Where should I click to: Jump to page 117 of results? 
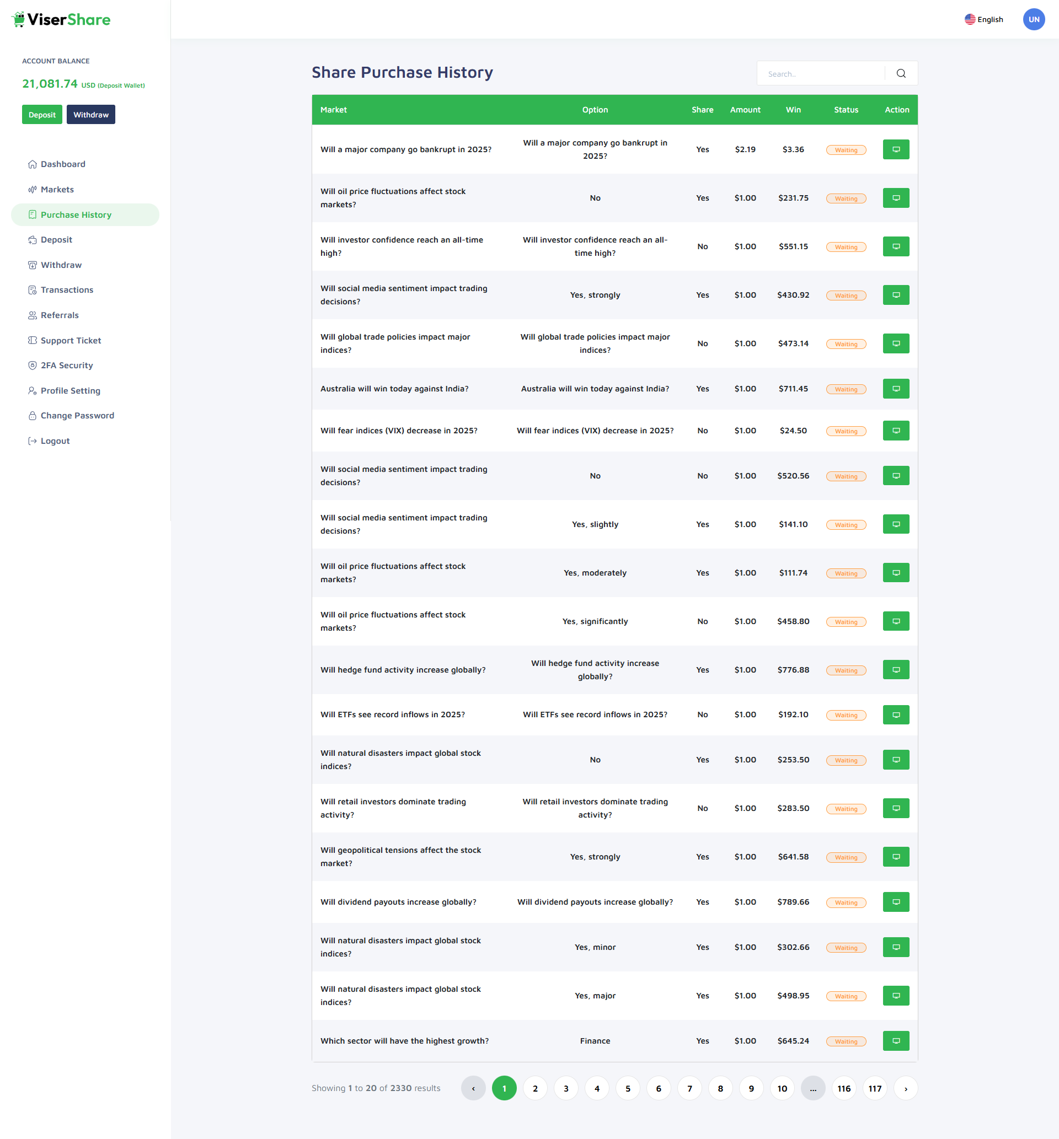pyautogui.click(x=874, y=1088)
